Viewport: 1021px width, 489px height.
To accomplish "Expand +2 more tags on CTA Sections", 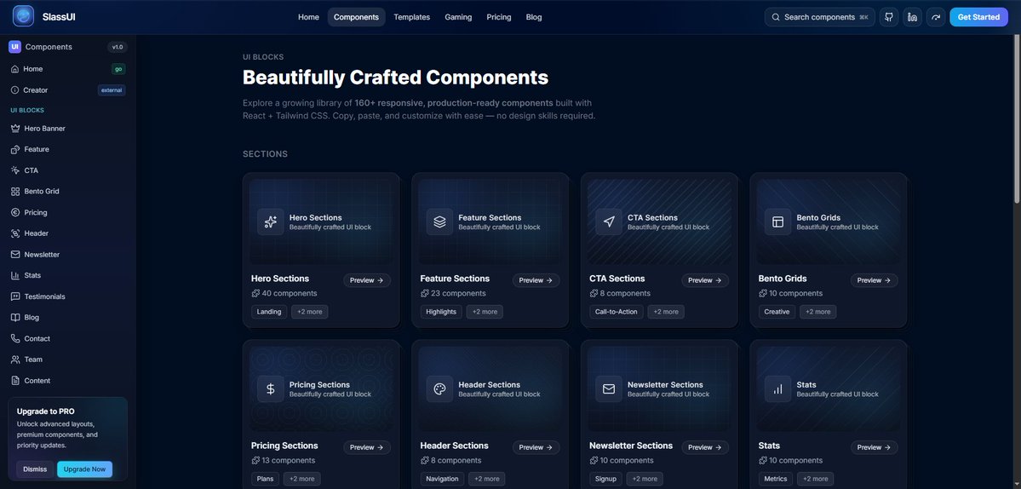I will point(666,312).
